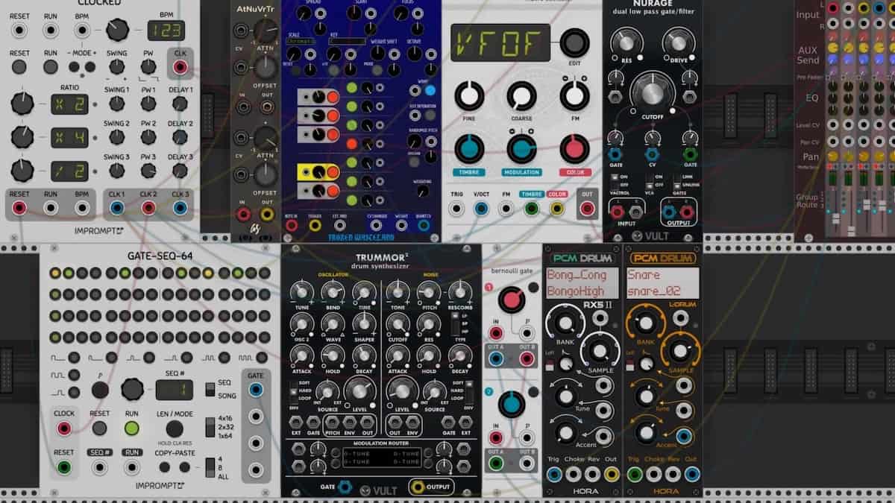The image size is (895, 503).
Task: Click the yellow OUT jack on AtNuVrTr
Action: (266, 216)
